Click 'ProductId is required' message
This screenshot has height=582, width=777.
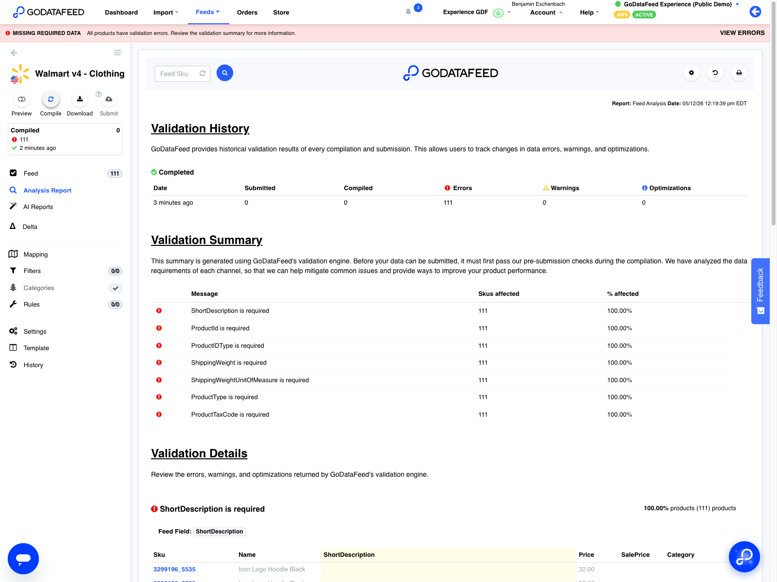[220, 328]
